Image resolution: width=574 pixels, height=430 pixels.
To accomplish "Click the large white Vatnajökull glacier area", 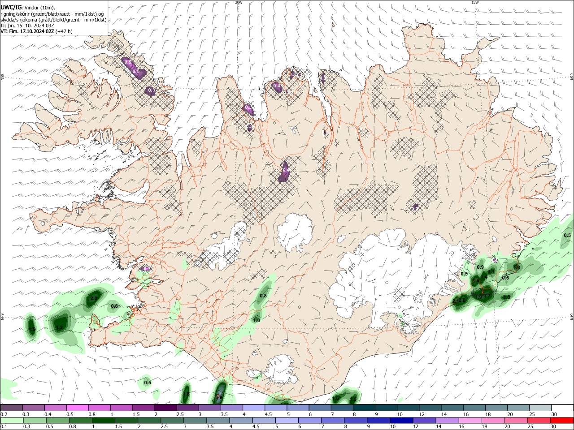I will tap(395, 278).
